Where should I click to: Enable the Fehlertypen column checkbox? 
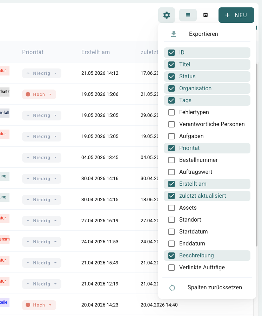click(x=172, y=112)
